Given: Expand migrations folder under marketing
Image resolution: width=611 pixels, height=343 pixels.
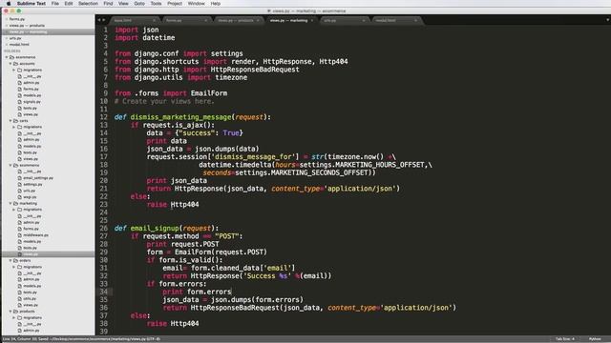Looking at the screenshot, I should click(x=14, y=210).
